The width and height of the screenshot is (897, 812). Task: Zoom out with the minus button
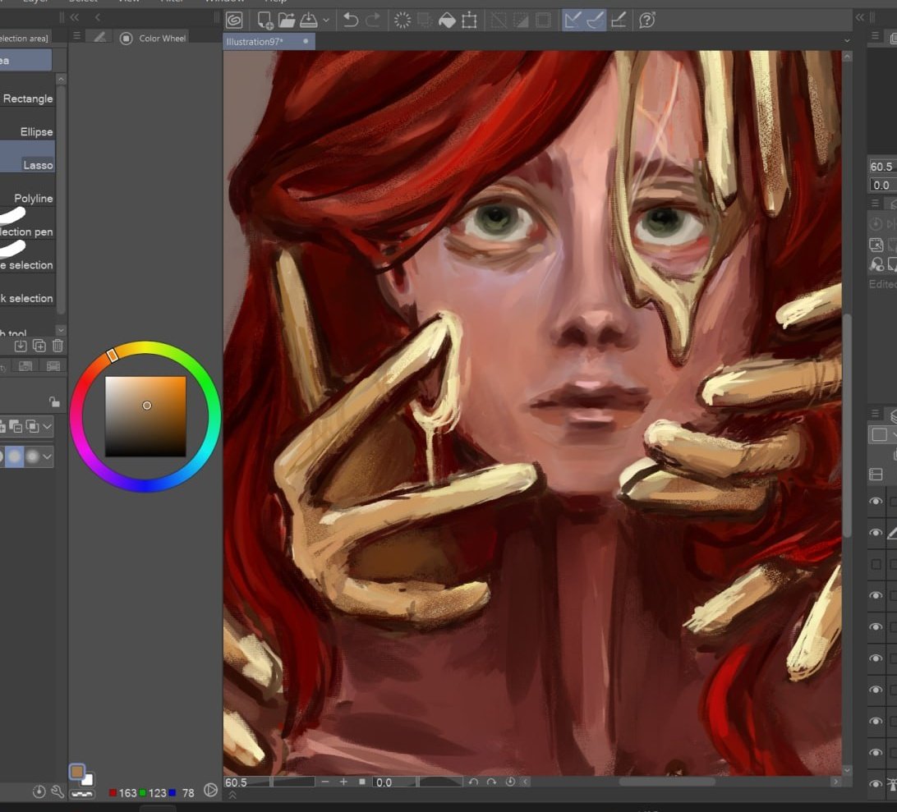325,782
